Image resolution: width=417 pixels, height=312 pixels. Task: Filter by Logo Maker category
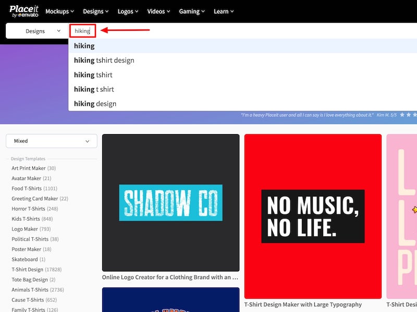(x=25, y=229)
